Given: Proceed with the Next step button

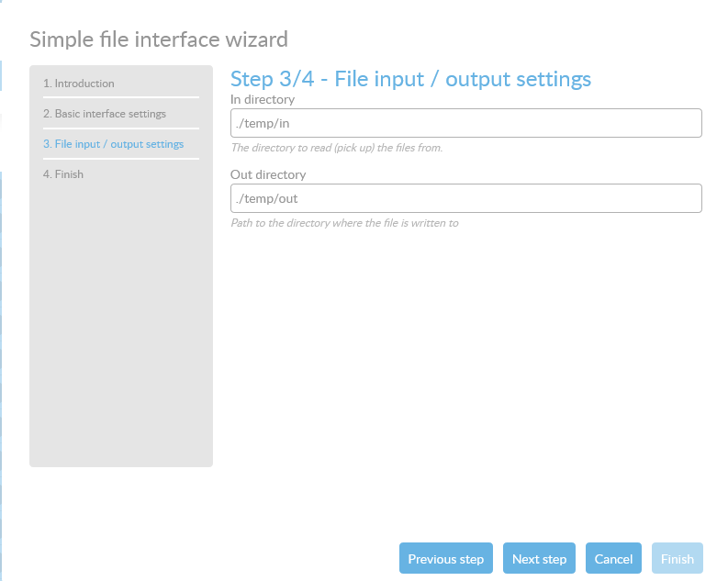Looking at the screenshot, I should tap(539, 559).
